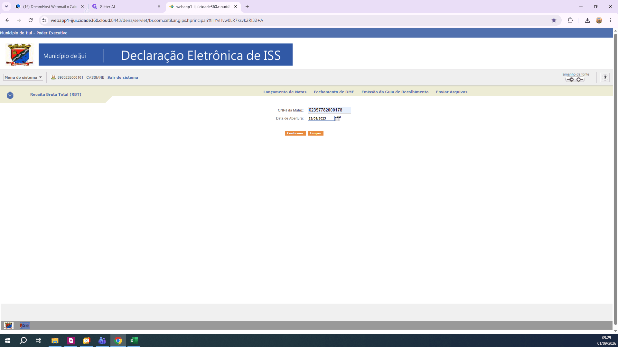The height and width of the screenshot is (347, 618).
Task: Click Sair do sistema link
Action: pyautogui.click(x=123, y=77)
